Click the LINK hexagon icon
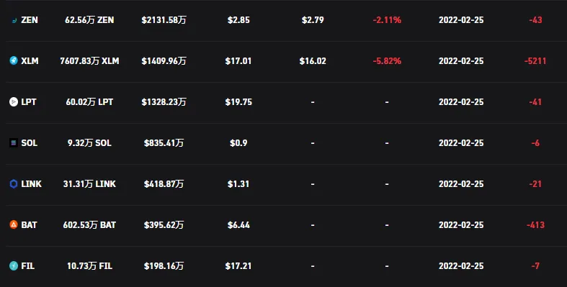This screenshot has height=287, width=567. [14, 183]
